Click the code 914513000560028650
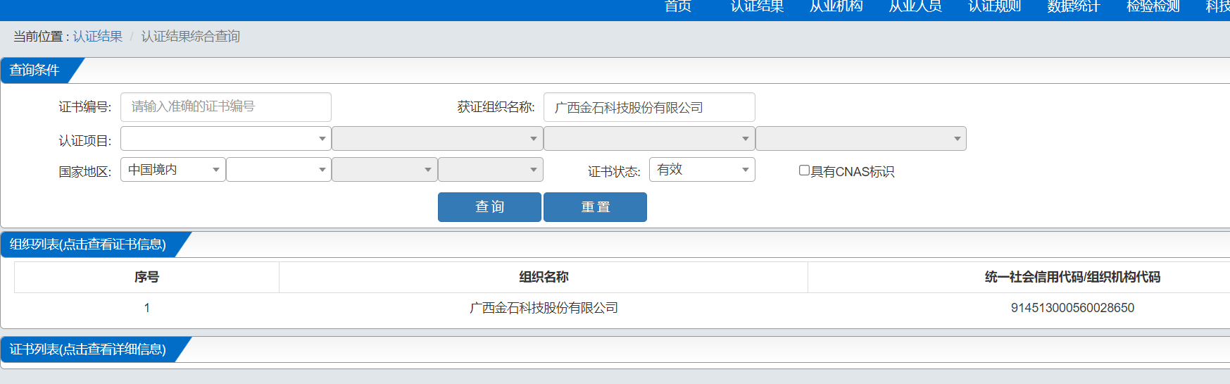 click(x=1072, y=308)
